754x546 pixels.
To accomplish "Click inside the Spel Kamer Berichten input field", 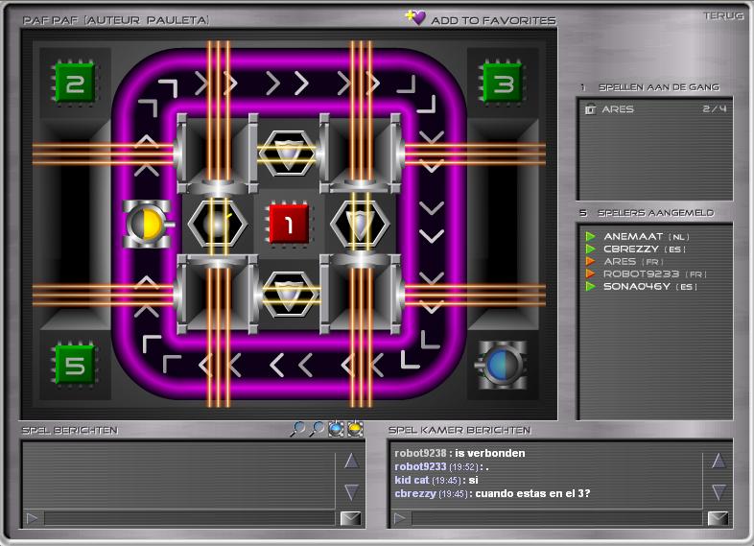I will click(x=556, y=518).
